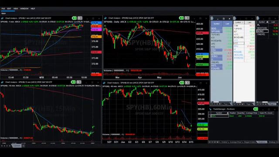The width and height of the screenshot is (279, 157).
Task: Toggle gray interval link on SPY 15 min chart
Action: 79,82
